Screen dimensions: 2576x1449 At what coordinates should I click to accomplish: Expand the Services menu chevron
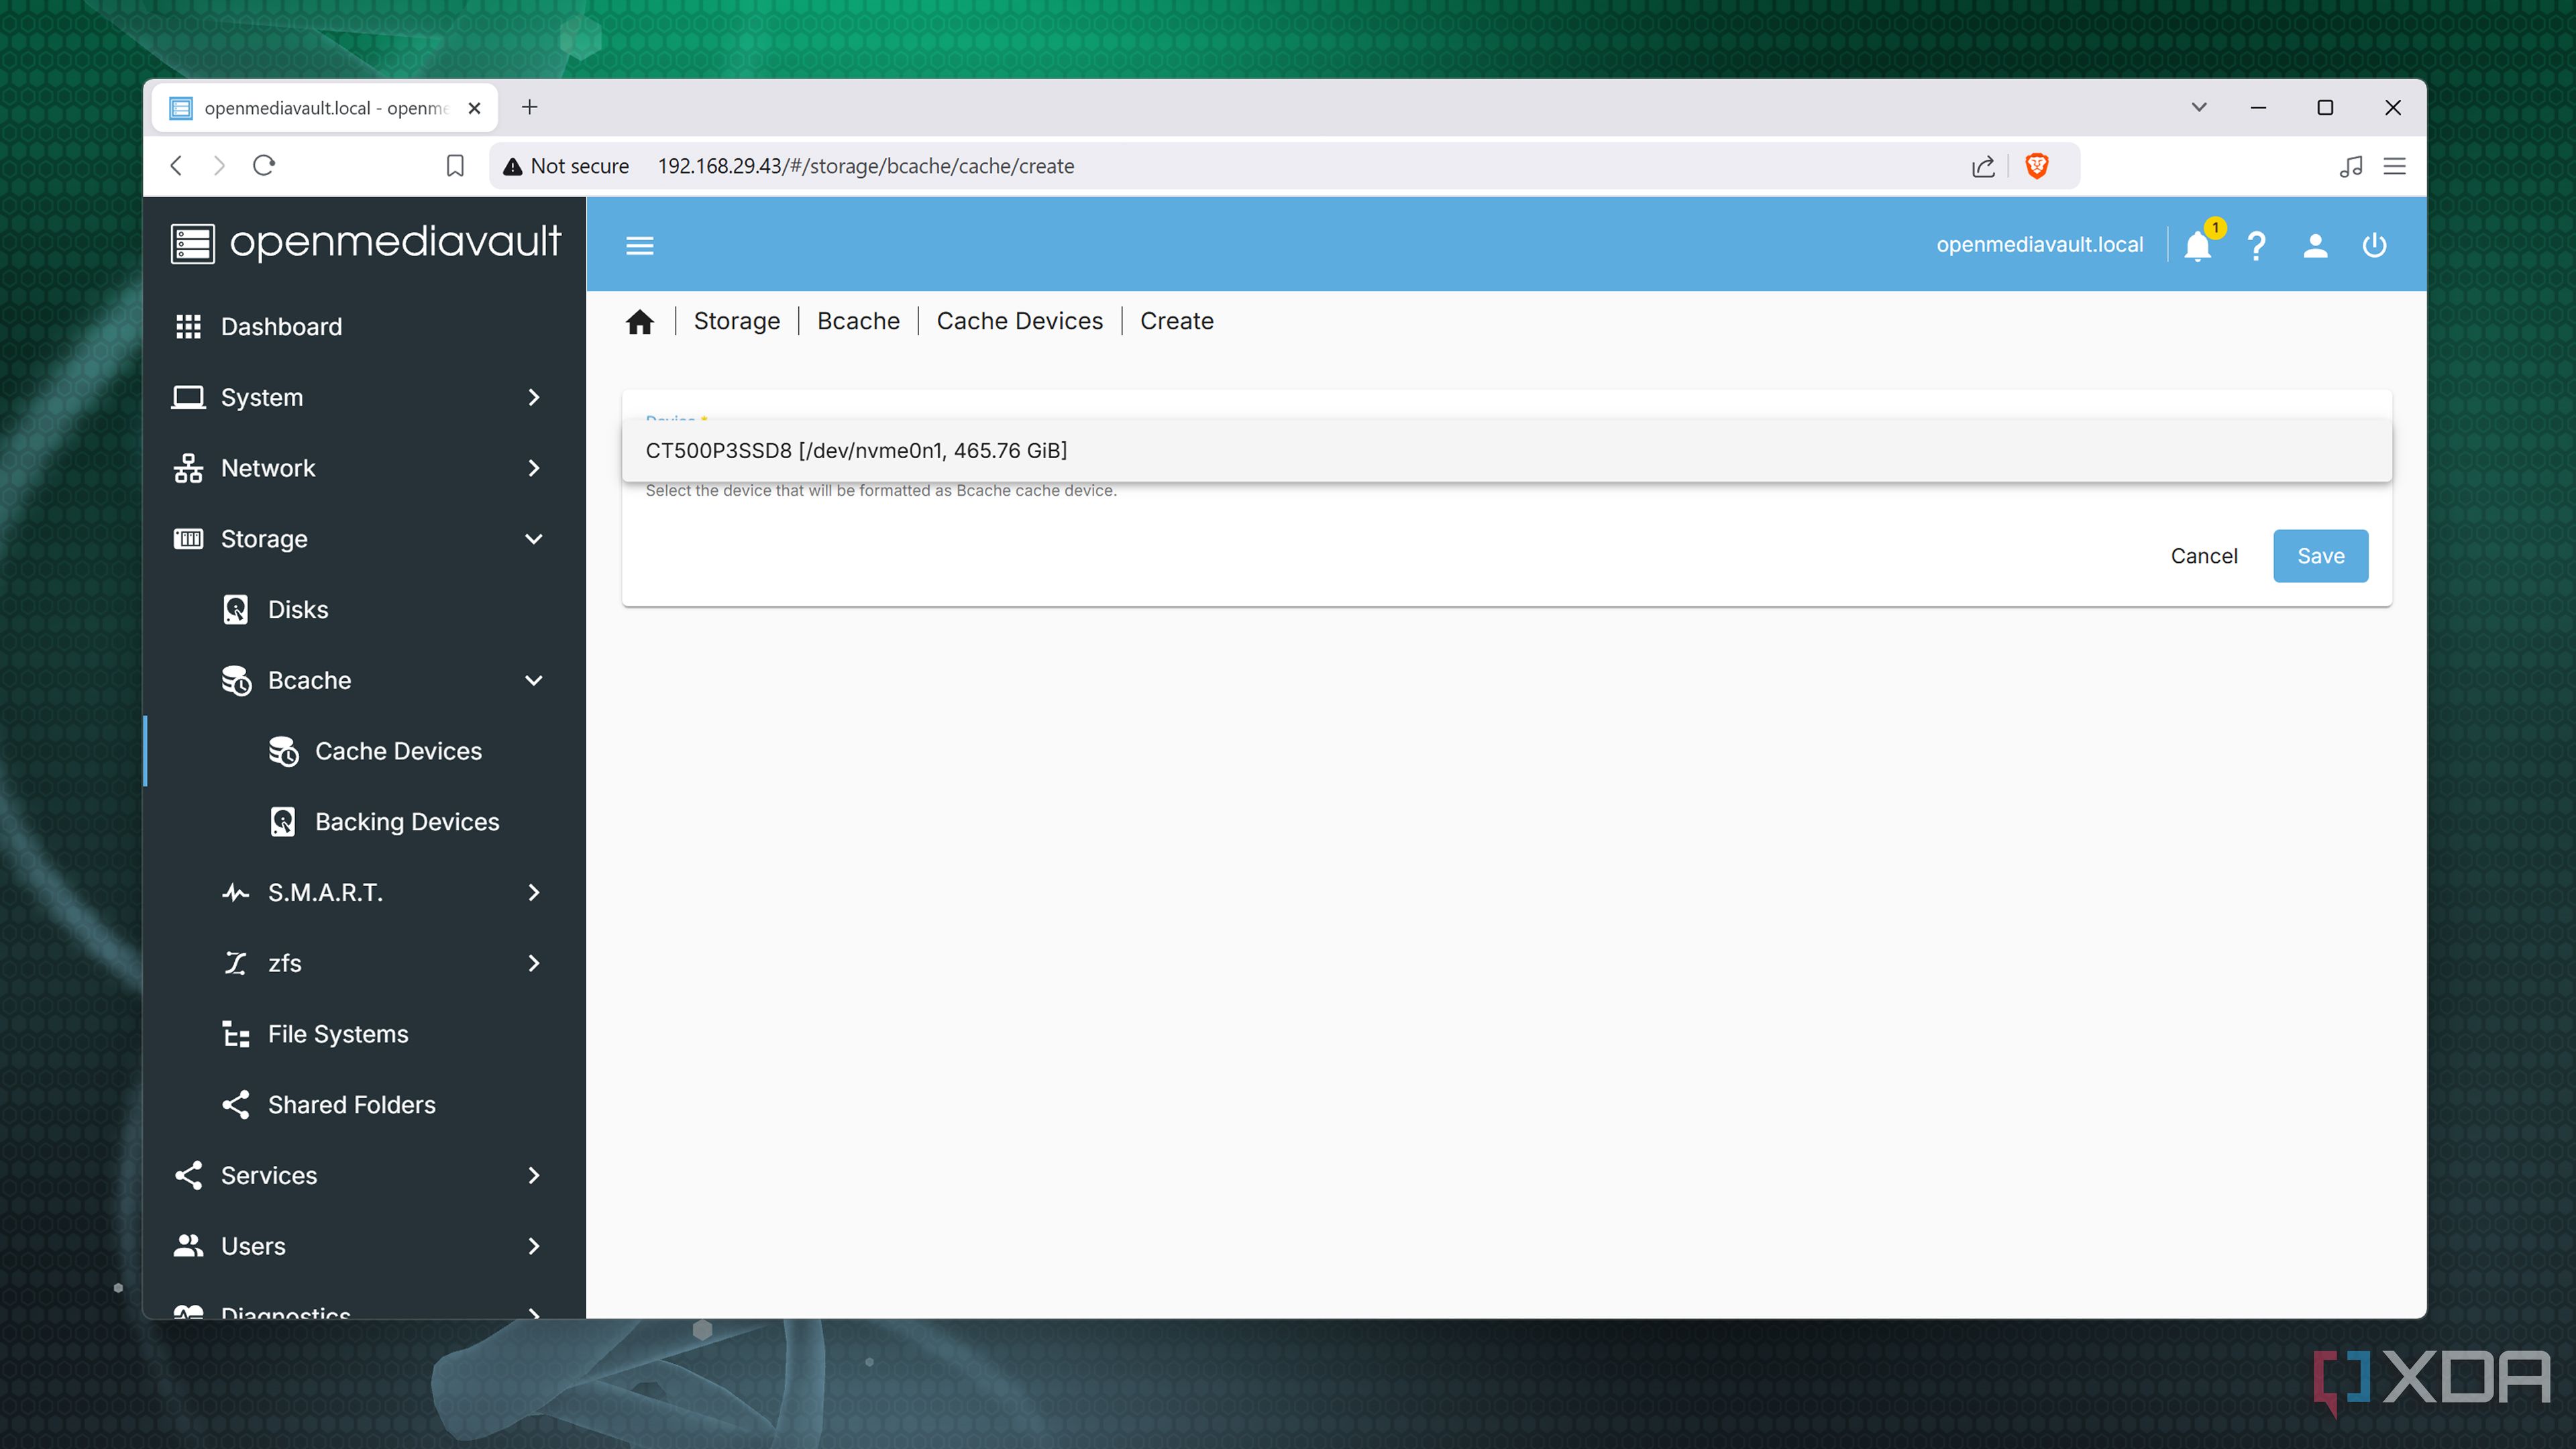(x=534, y=1175)
